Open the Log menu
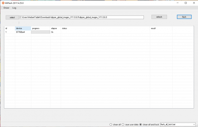Viewport: 198px width, 127px height. [14, 8]
